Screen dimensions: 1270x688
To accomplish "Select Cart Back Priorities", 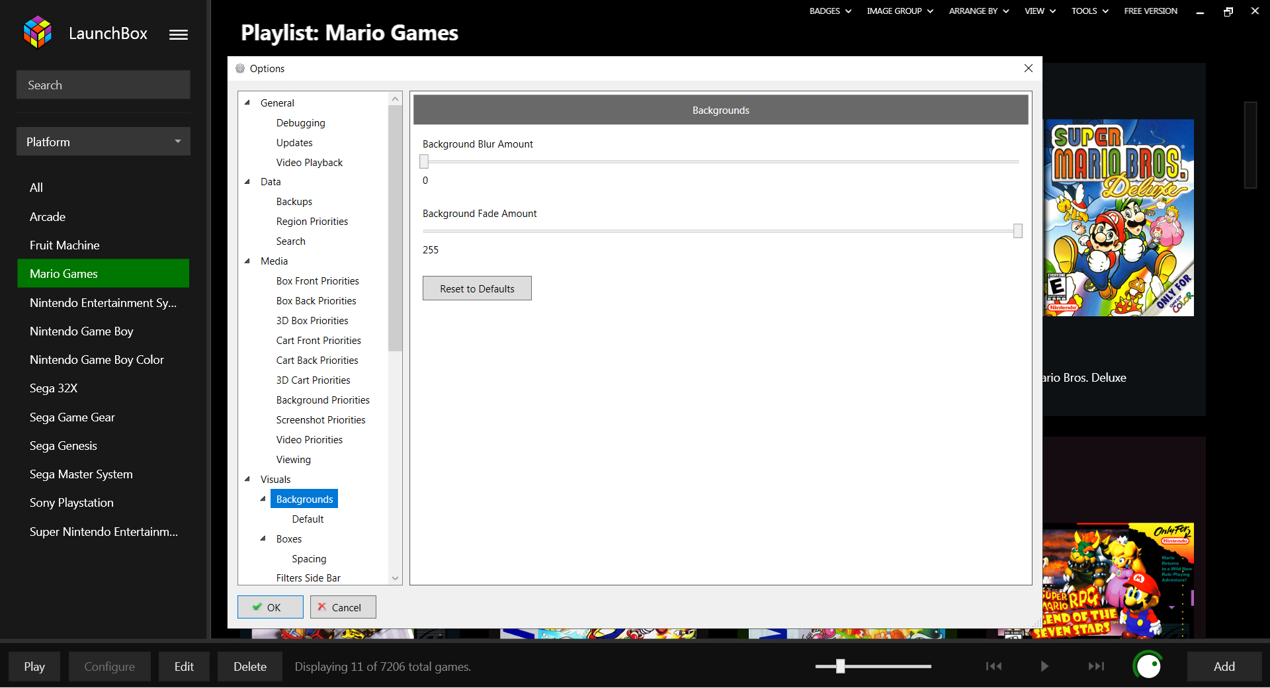I will click(x=317, y=360).
